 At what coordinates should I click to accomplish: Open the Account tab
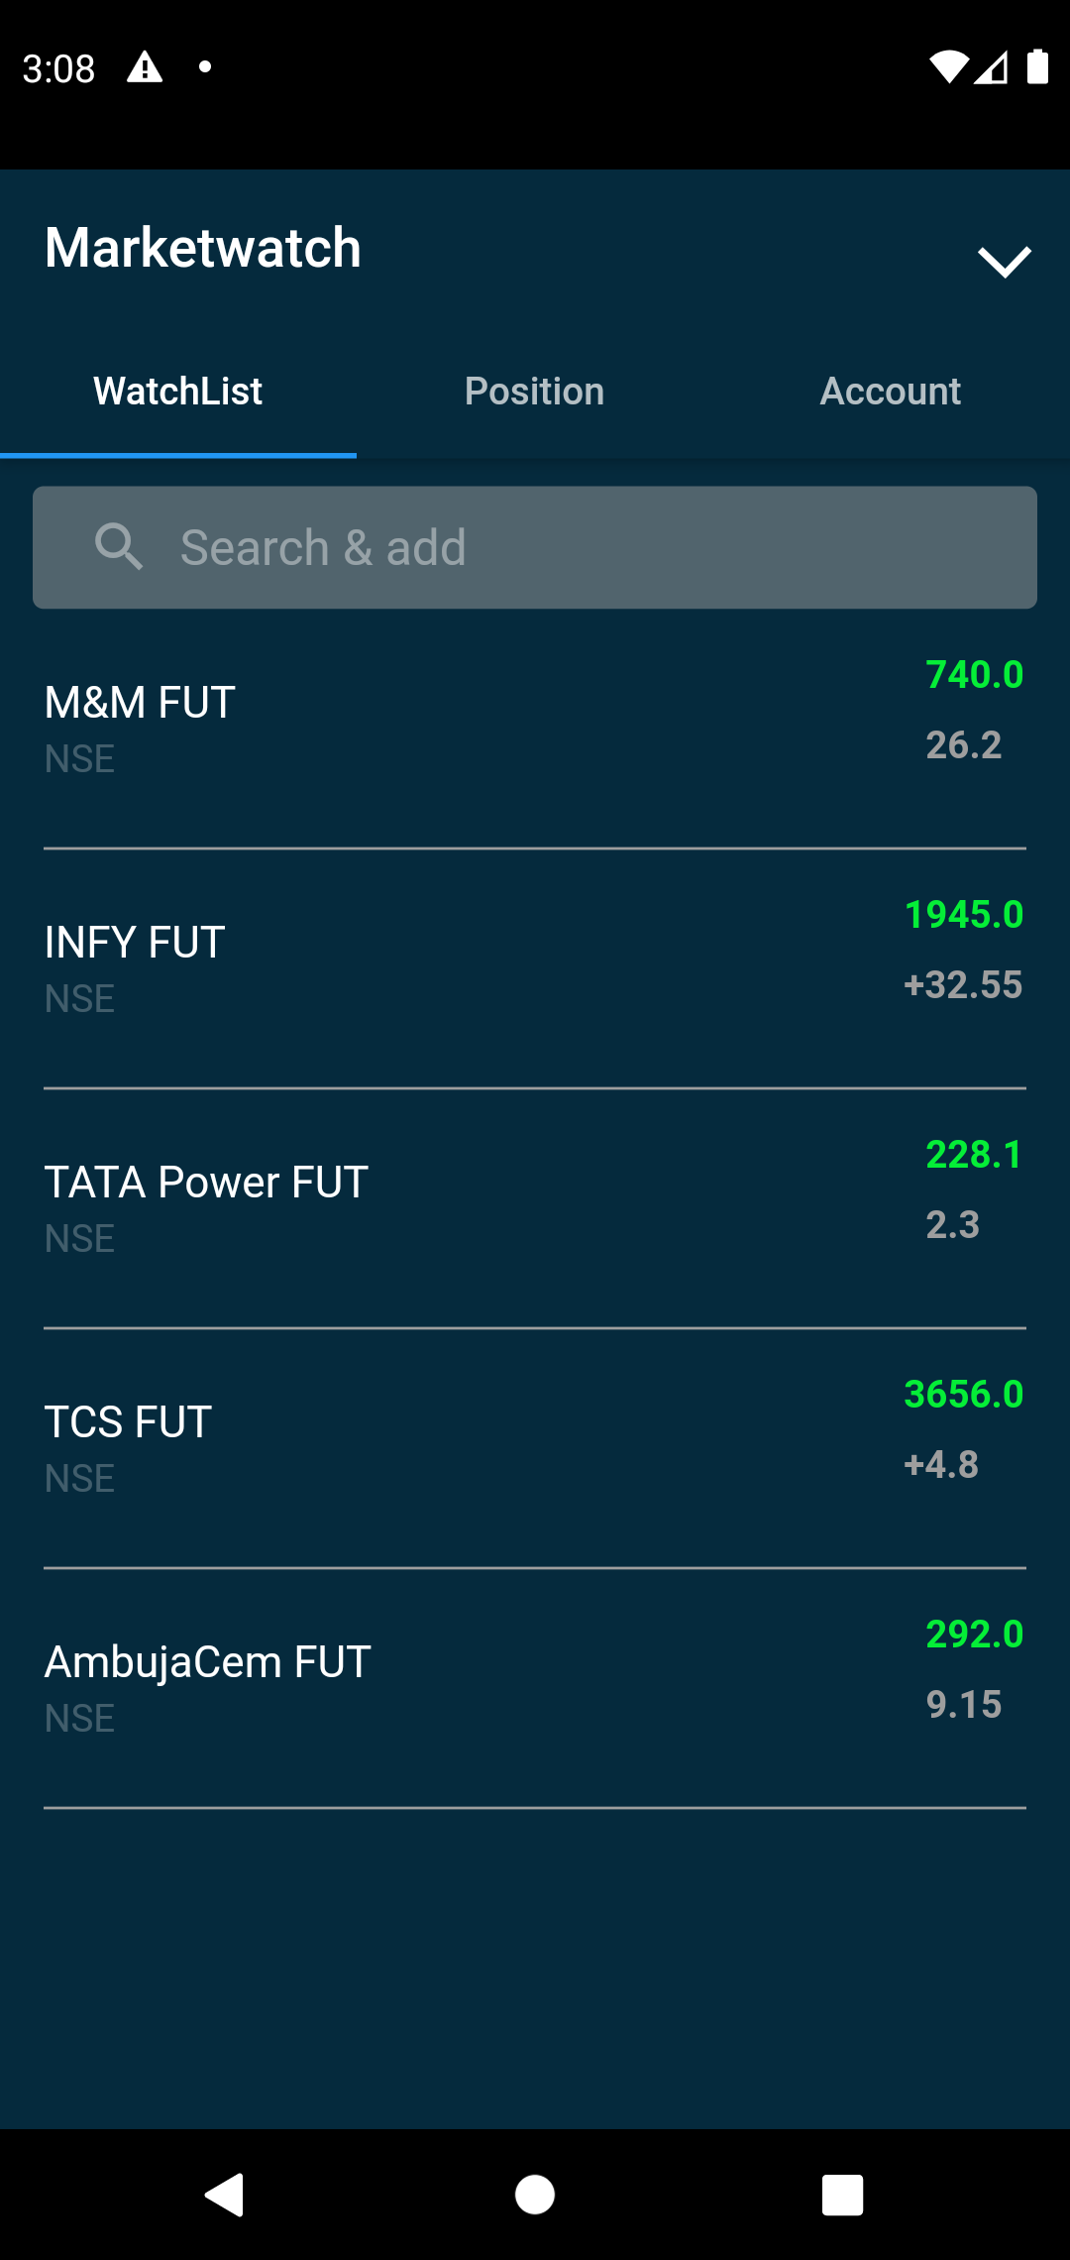(891, 392)
